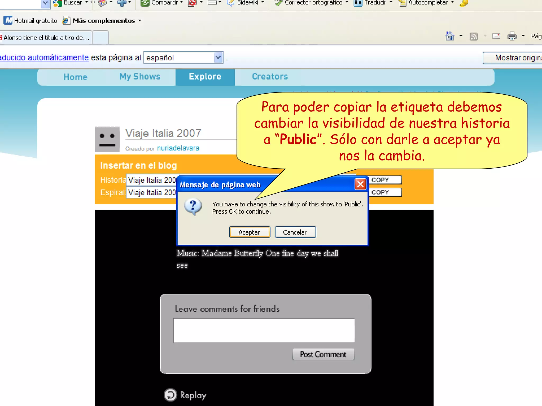The width and height of the screenshot is (542, 406).
Task: Open the nuriadelavara author link
Action: coord(178,148)
